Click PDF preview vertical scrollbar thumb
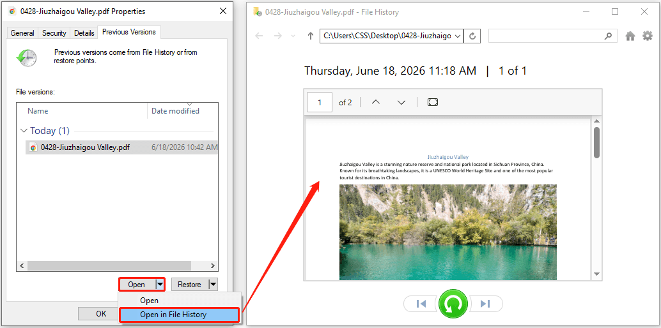 pos(596,143)
